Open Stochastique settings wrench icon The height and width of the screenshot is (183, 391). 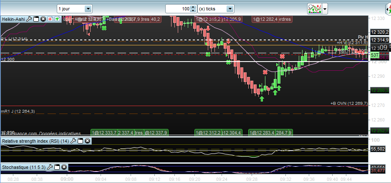(50, 167)
